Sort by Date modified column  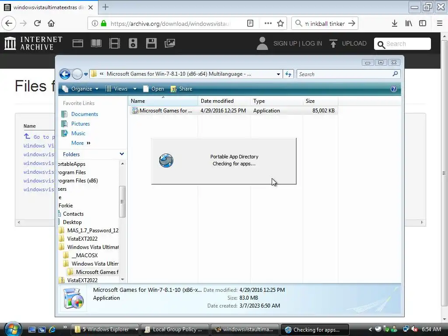[x=224, y=101]
